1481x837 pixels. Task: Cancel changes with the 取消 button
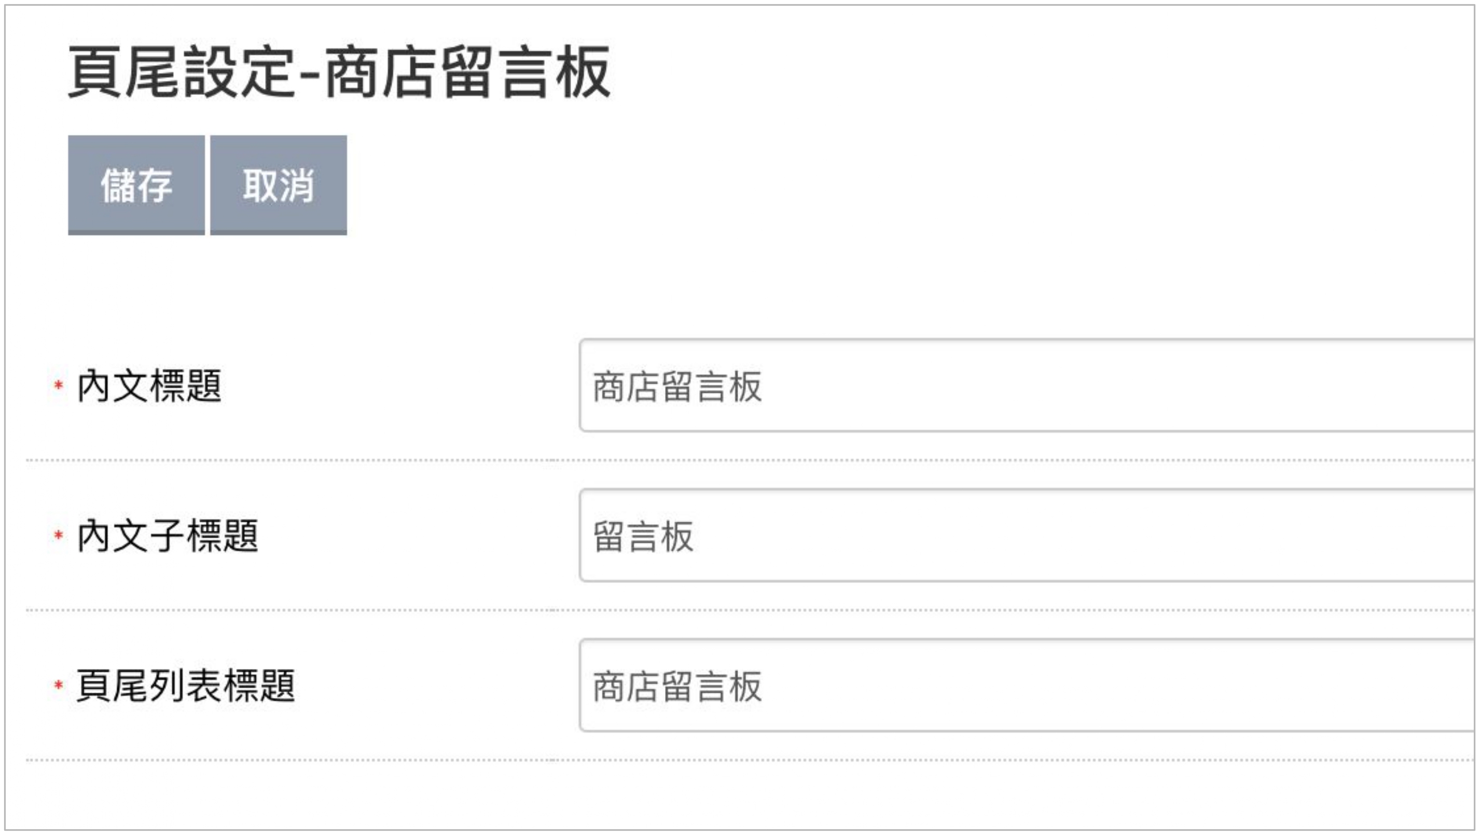[278, 185]
